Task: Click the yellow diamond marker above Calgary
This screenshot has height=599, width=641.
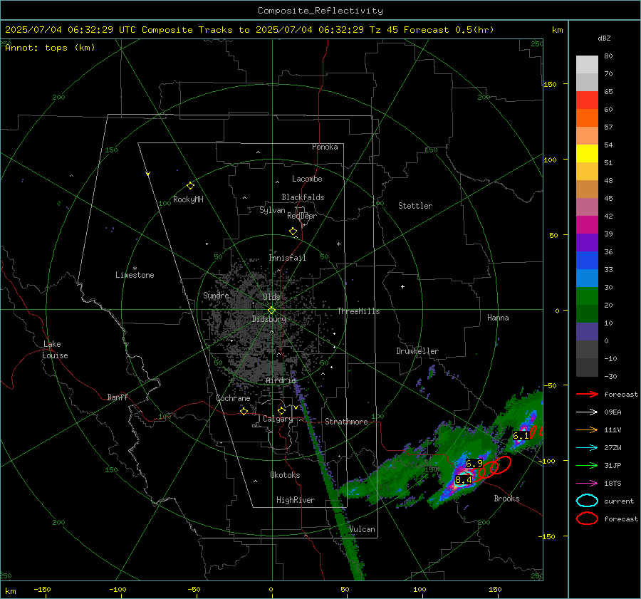Action: click(x=281, y=410)
